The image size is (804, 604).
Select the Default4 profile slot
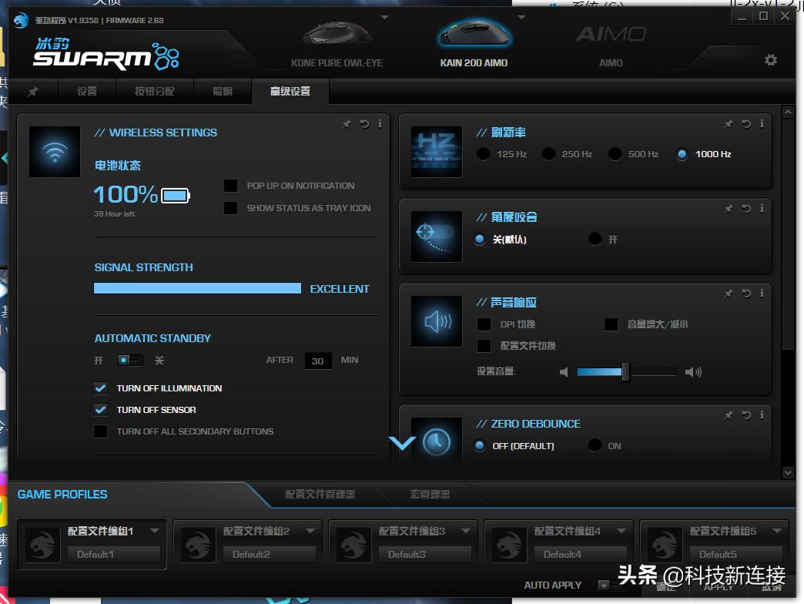point(581,554)
